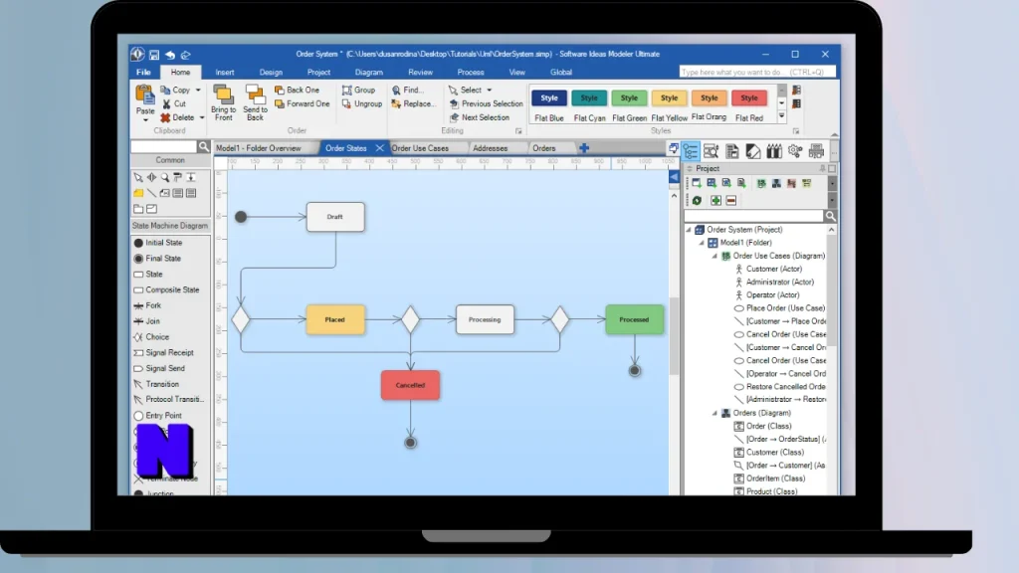Select the Processed state box
The width and height of the screenshot is (1019, 573).
coord(634,319)
